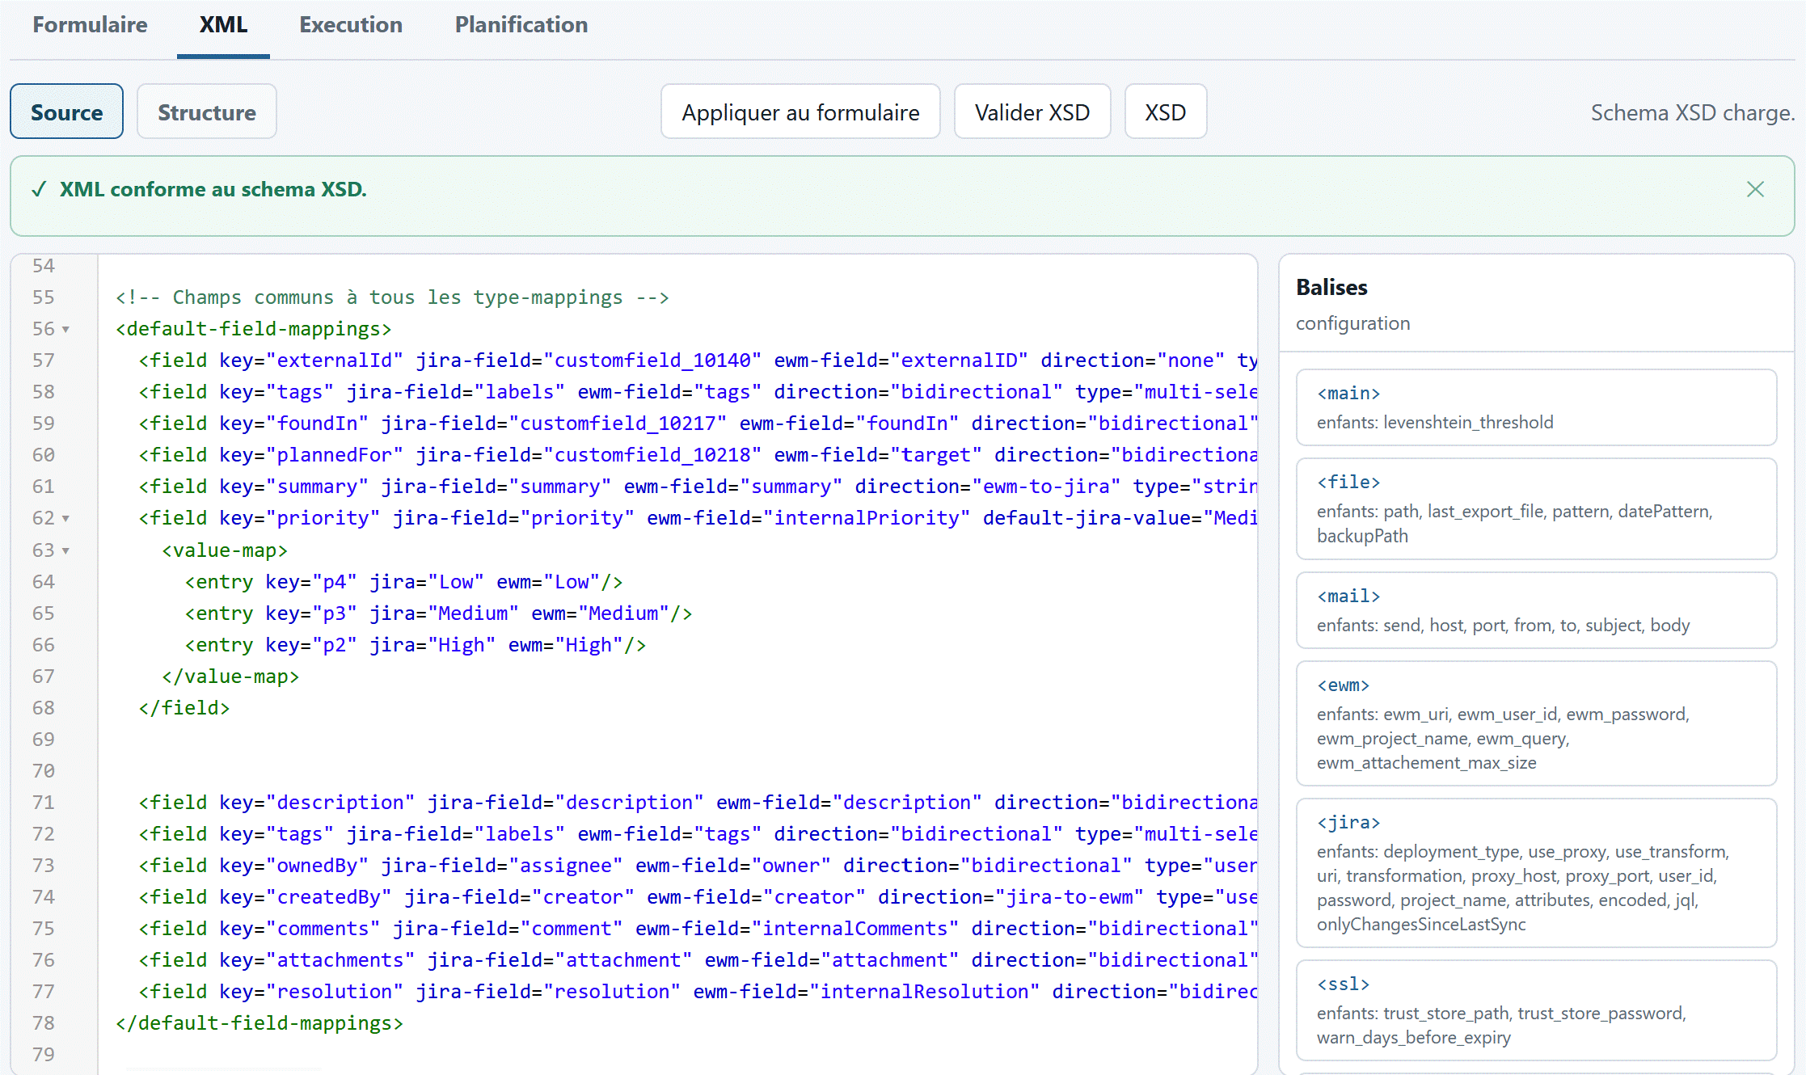Go to the Planification tab
This screenshot has width=1806, height=1075.
(521, 25)
